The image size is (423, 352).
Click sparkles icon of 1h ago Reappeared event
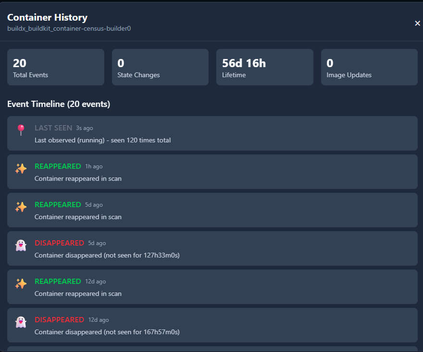21,168
